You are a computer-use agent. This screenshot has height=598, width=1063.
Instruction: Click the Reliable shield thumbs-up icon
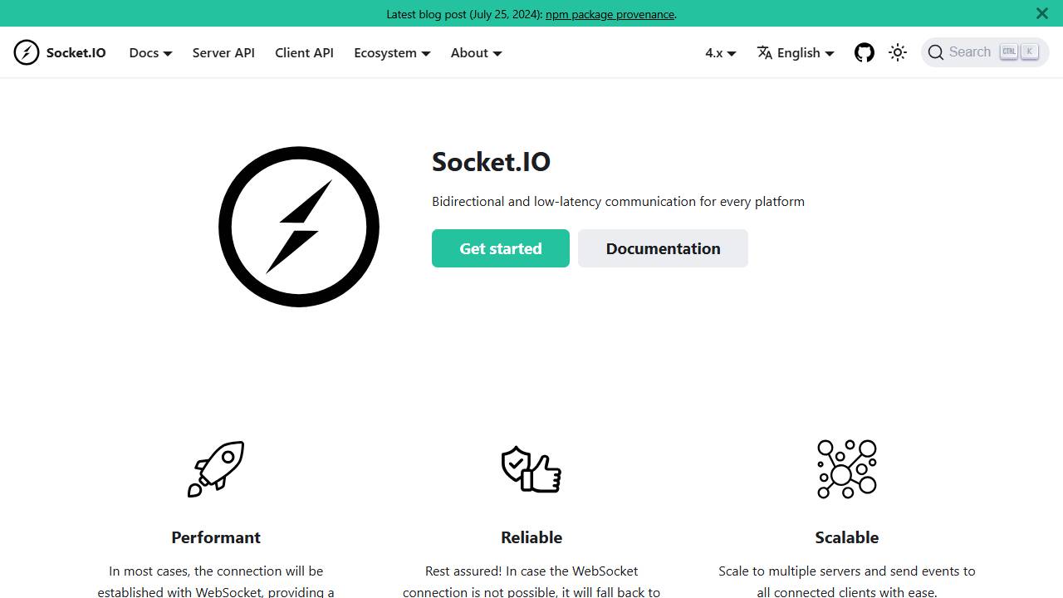point(531,469)
